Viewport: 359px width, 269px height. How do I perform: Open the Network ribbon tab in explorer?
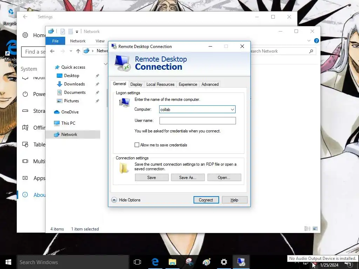(78, 41)
